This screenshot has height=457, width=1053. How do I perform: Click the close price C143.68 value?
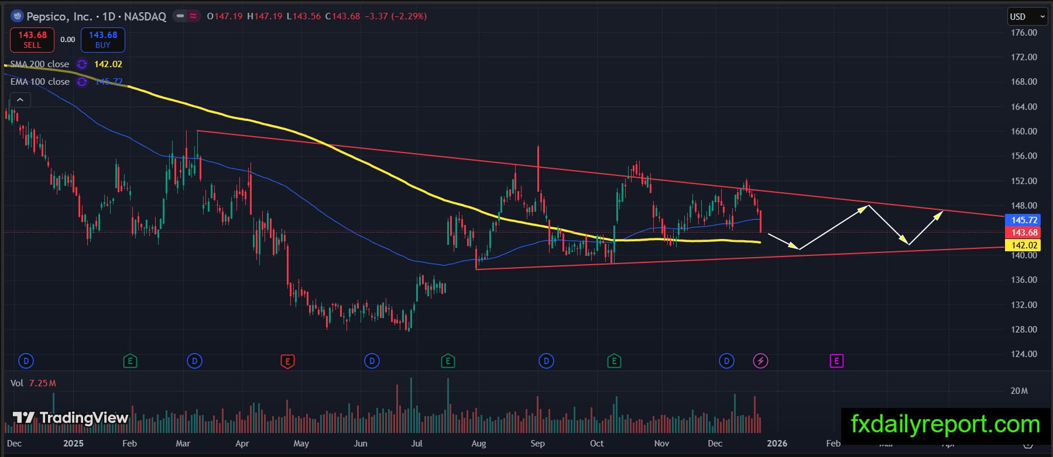coord(342,16)
